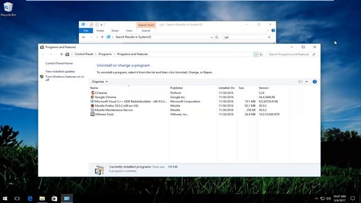Click the search magnifier in Programs and Features
Screen dimensions: 361x203
(x=314, y=54)
